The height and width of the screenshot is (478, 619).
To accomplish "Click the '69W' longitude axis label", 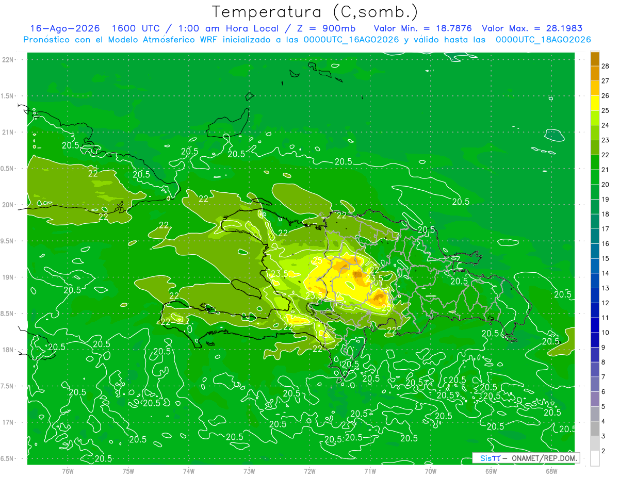I will (x=491, y=471).
